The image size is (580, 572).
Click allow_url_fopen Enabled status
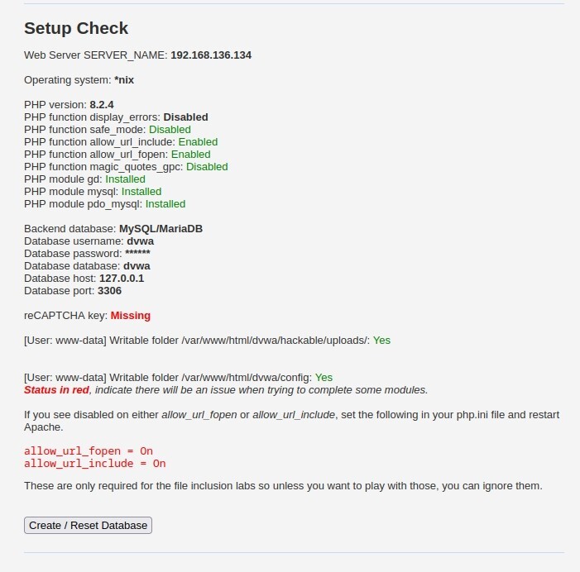[x=190, y=154]
